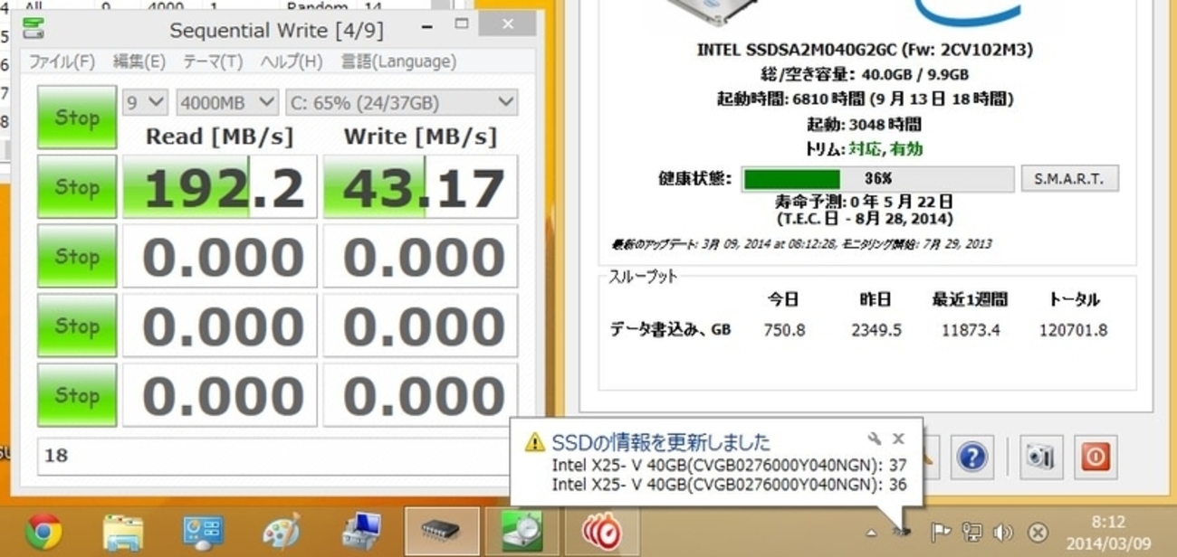Image resolution: width=1177 pixels, height=557 pixels.
Task: Click the 3048 時間 power-on value
Action: (x=885, y=124)
